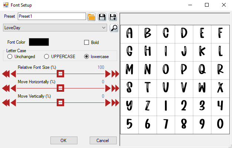Viewport: 232px width, 148px height.
Task: Fast increase Move Horizontally double right arrow
Action: [115, 88]
